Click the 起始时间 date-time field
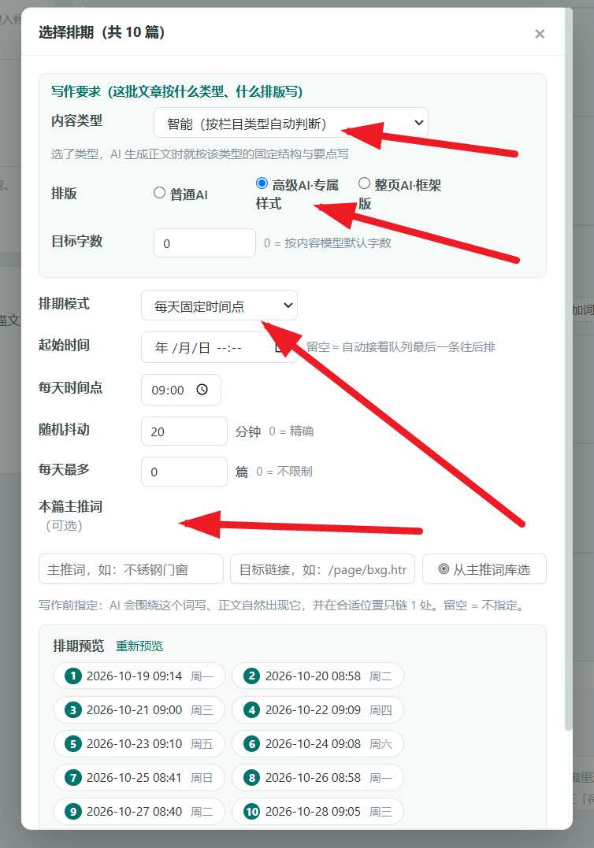Image resolution: width=594 pixels, height=848 pixels. click(219, 347)
